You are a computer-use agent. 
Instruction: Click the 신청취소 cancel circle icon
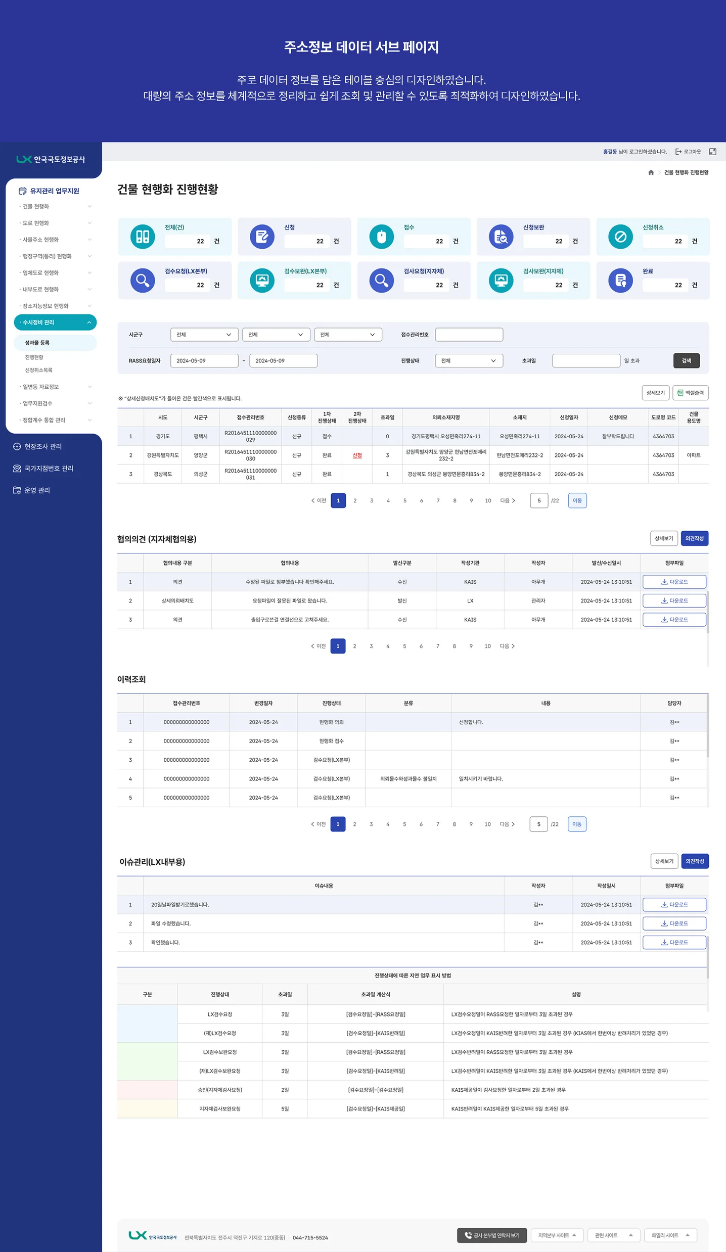[620, 237]
